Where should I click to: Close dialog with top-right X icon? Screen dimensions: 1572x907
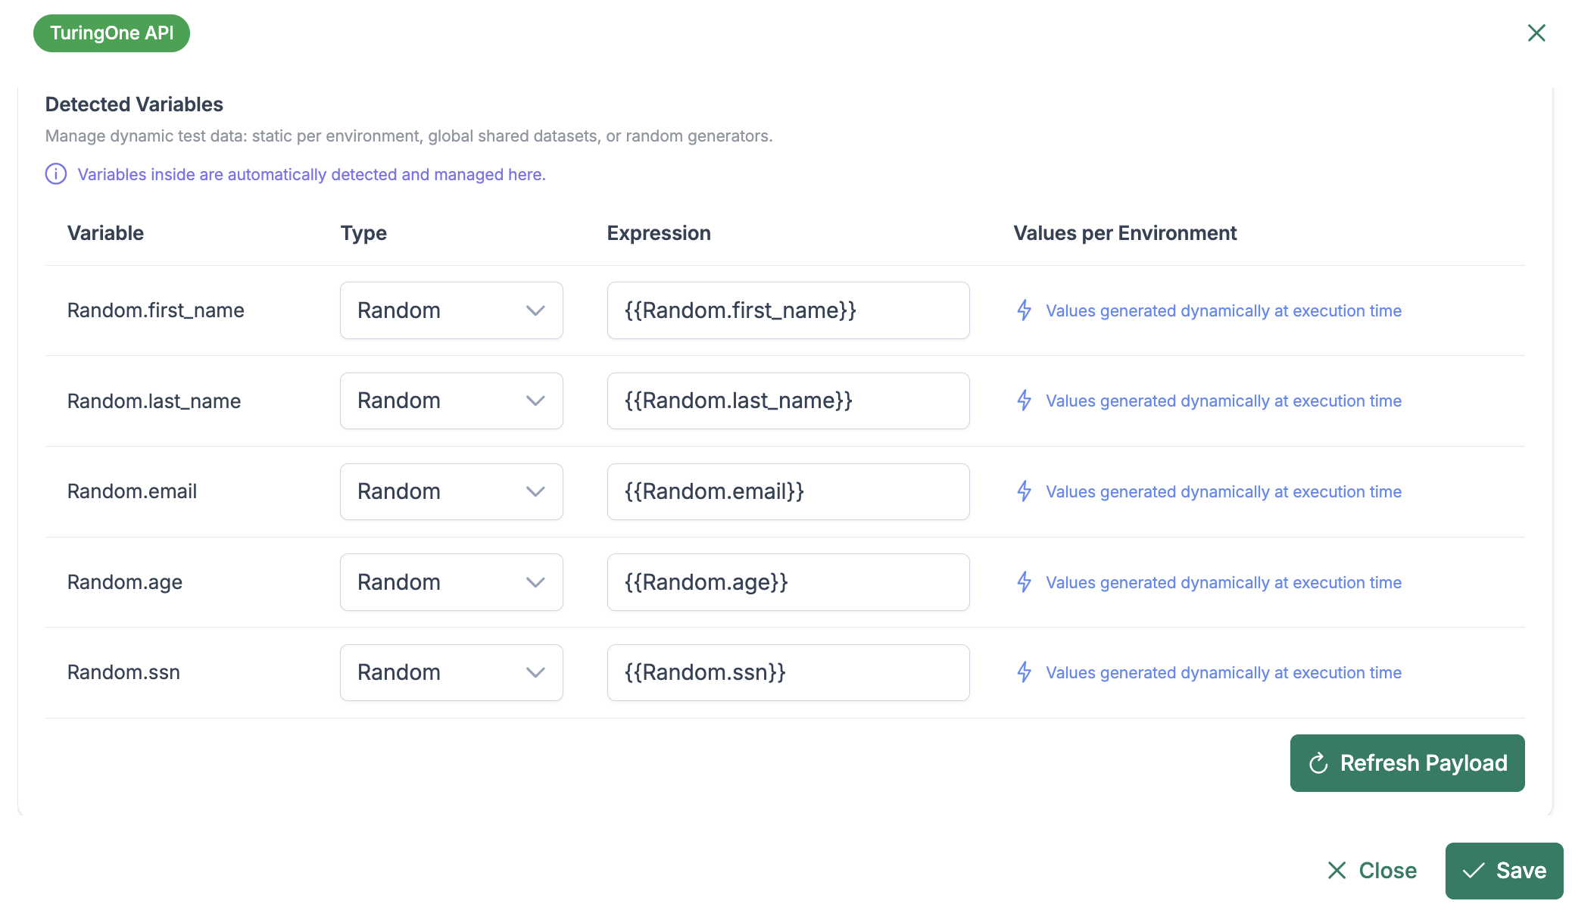1536,33
